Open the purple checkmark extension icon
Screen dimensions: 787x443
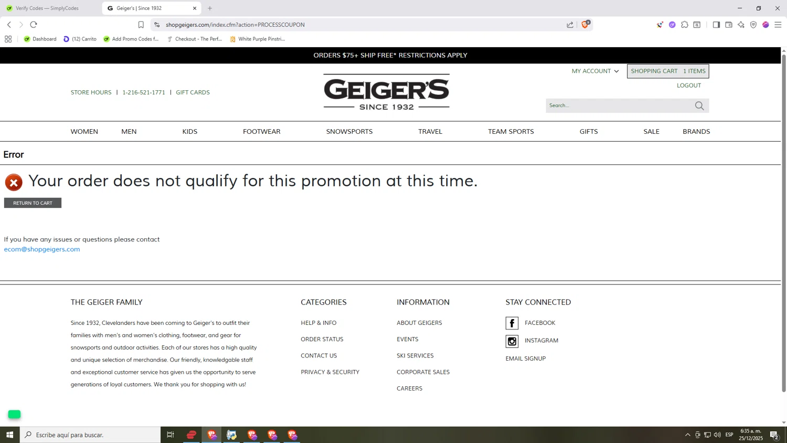[x=672, y=25]
